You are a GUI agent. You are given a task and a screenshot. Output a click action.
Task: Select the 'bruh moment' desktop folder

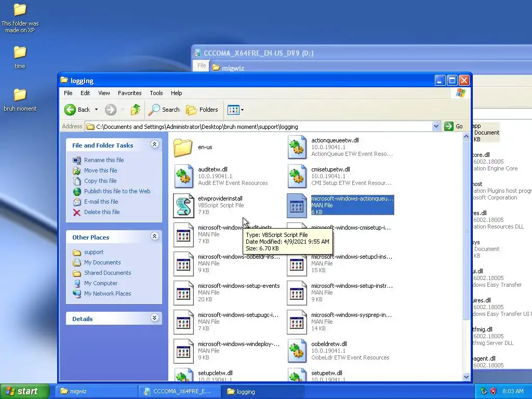(20, 100)
